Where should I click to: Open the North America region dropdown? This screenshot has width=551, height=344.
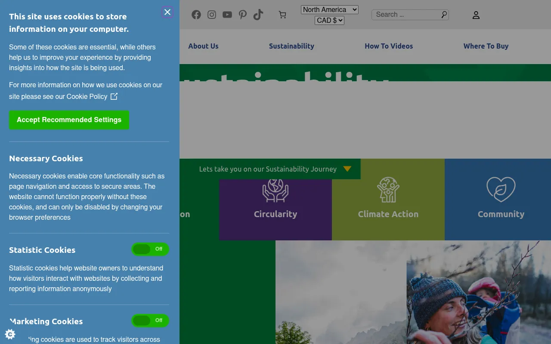coord(330,9)
